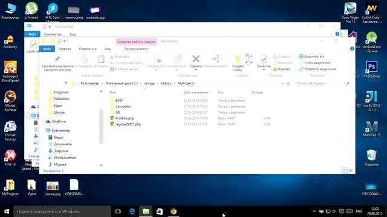The width and height of the screenshot is (387, 217).
Task: Switch to Главная ribbon tab
Action: tap(65, 49)
